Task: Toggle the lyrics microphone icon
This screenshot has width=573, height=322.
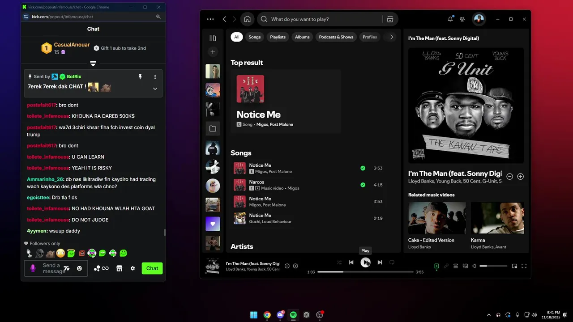Action: click(446, 266)
